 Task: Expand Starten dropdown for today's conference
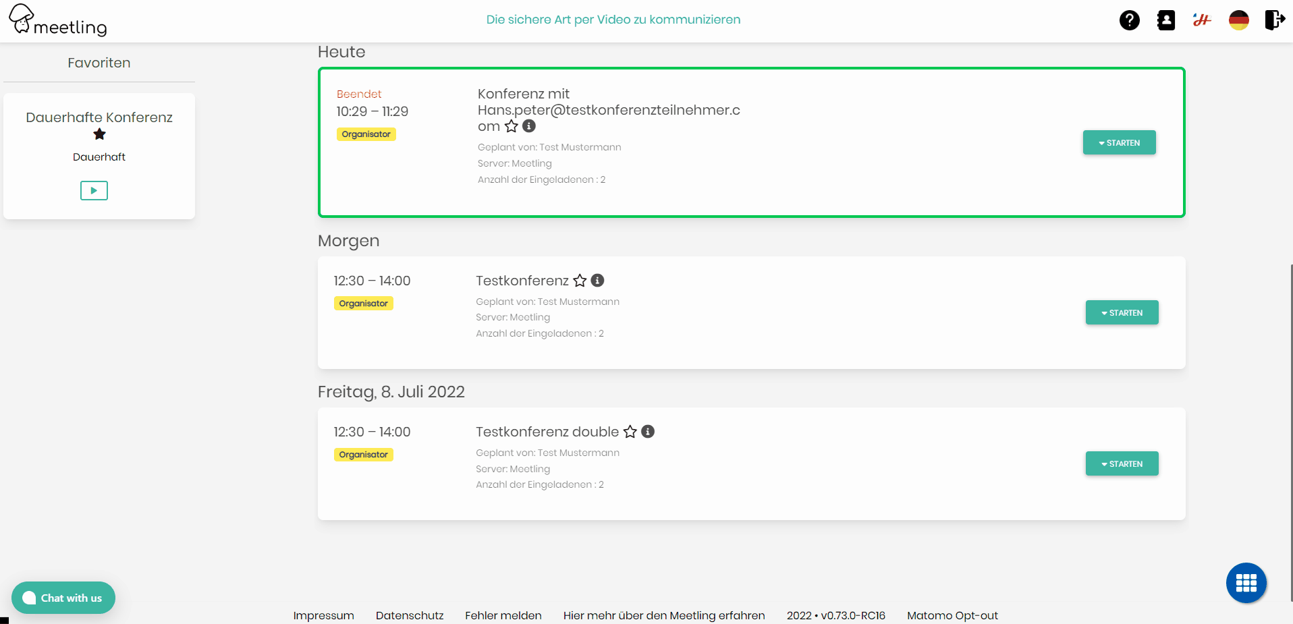1119,143
